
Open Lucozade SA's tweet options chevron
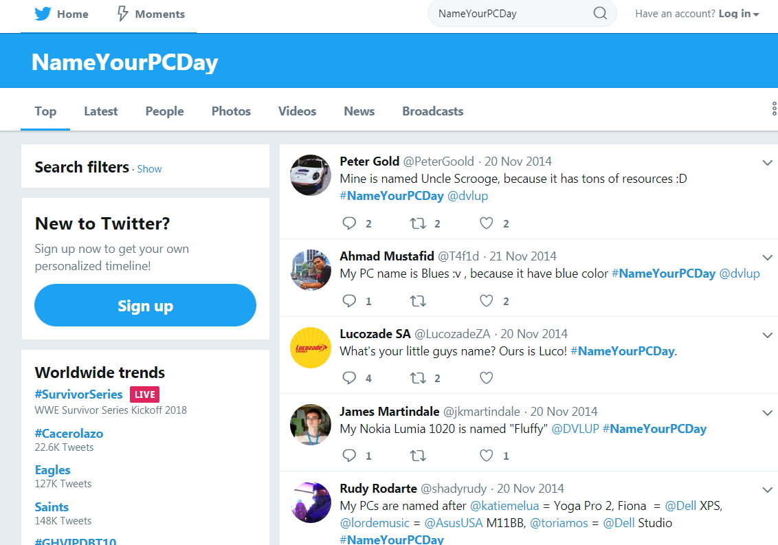[767, 335]
